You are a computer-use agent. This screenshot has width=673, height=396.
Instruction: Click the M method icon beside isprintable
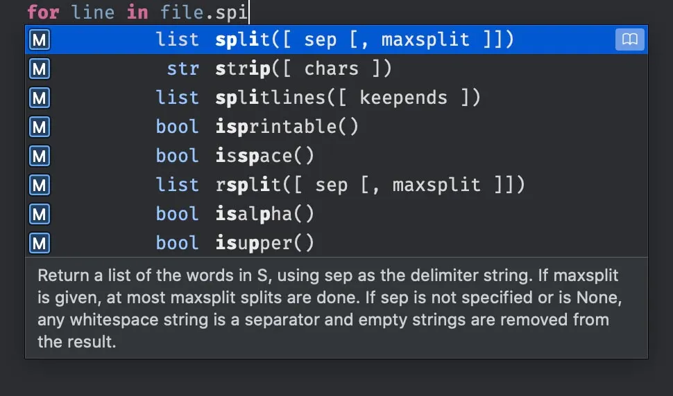40,127
